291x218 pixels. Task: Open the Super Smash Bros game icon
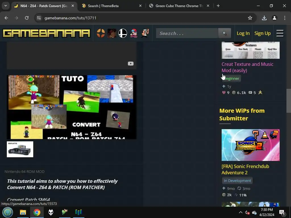click(x=123, y=33)
